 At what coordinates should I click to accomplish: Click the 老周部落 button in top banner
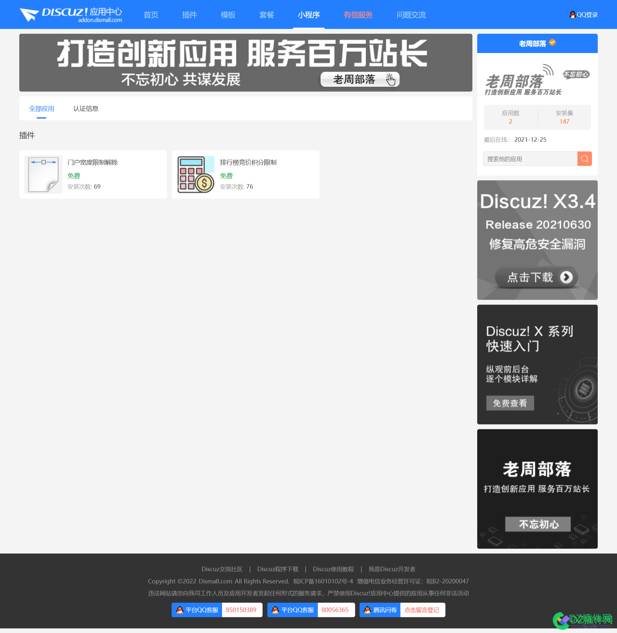(x=360, y=79)
